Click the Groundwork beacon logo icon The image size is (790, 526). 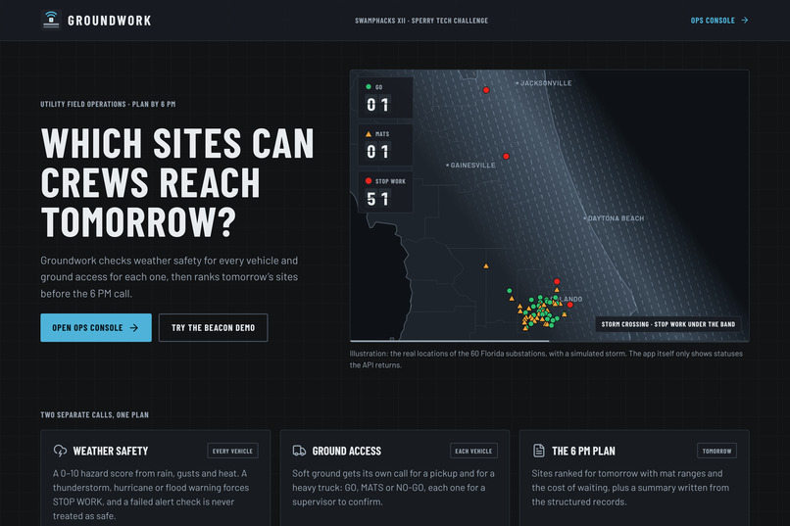click(51, 21)
